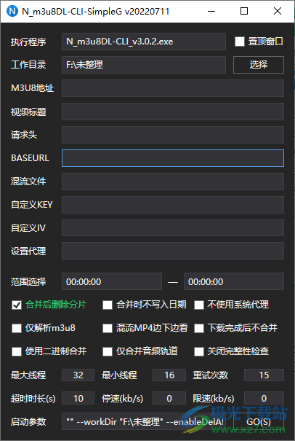Click the M3U8地址 input field

click(173, 88)
